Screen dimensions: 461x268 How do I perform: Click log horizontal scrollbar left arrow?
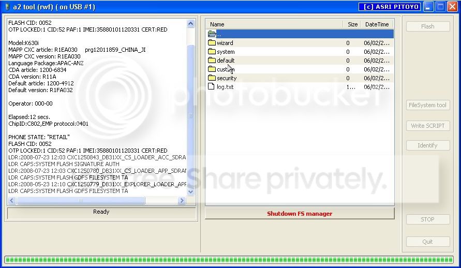click(12, 200)
